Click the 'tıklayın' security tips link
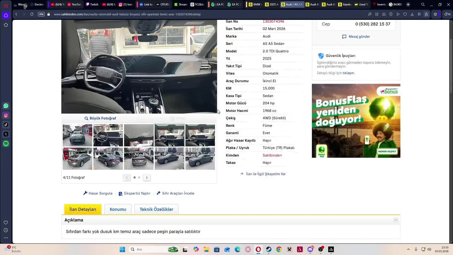The width and height of the screenshot is (453, 255). pos(349,73)
